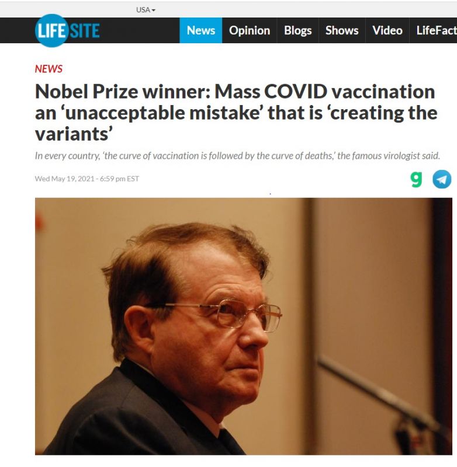
Task: Go to the Opinion section
Action: click(x=250, y=30)
